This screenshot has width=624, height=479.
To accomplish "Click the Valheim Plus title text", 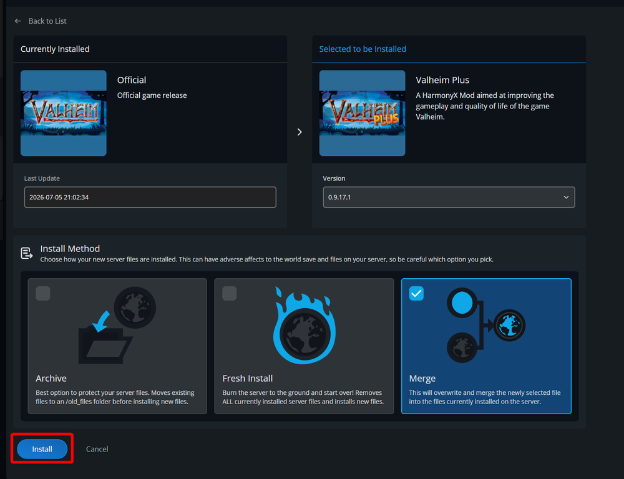I will (442, 80).
